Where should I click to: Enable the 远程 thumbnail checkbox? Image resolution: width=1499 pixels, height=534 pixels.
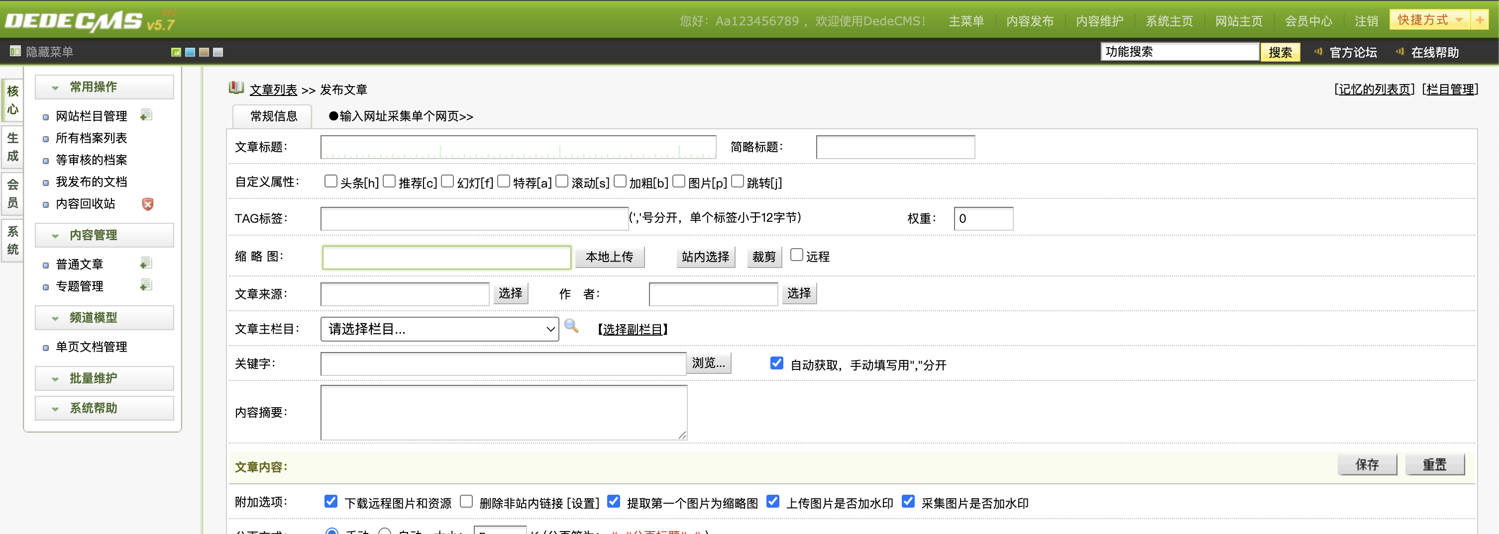click(796, 255)
